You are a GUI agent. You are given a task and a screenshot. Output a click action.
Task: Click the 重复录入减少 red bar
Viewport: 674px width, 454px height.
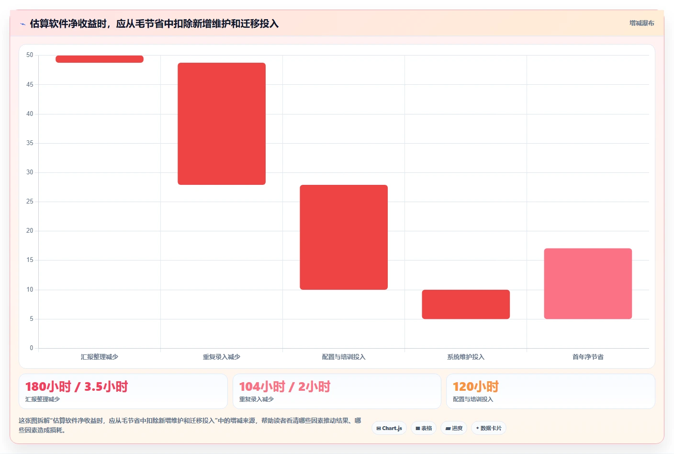pyautogui.click(x=222, y=124)
